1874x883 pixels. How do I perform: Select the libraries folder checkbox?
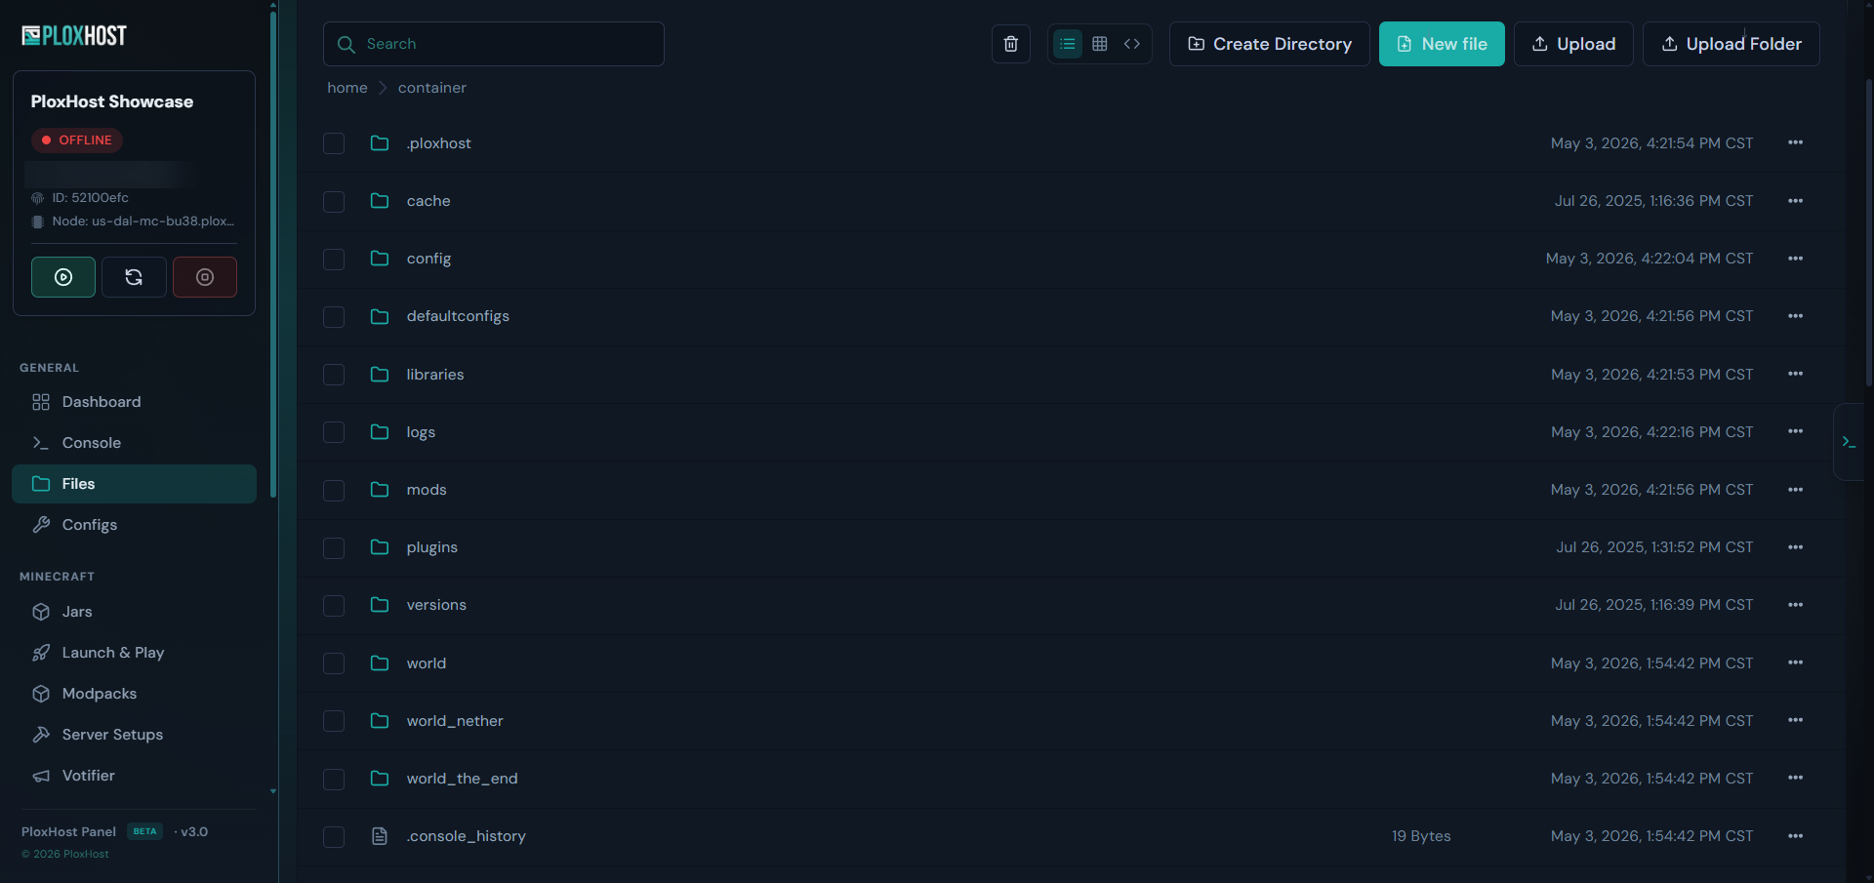pos(334,375)
